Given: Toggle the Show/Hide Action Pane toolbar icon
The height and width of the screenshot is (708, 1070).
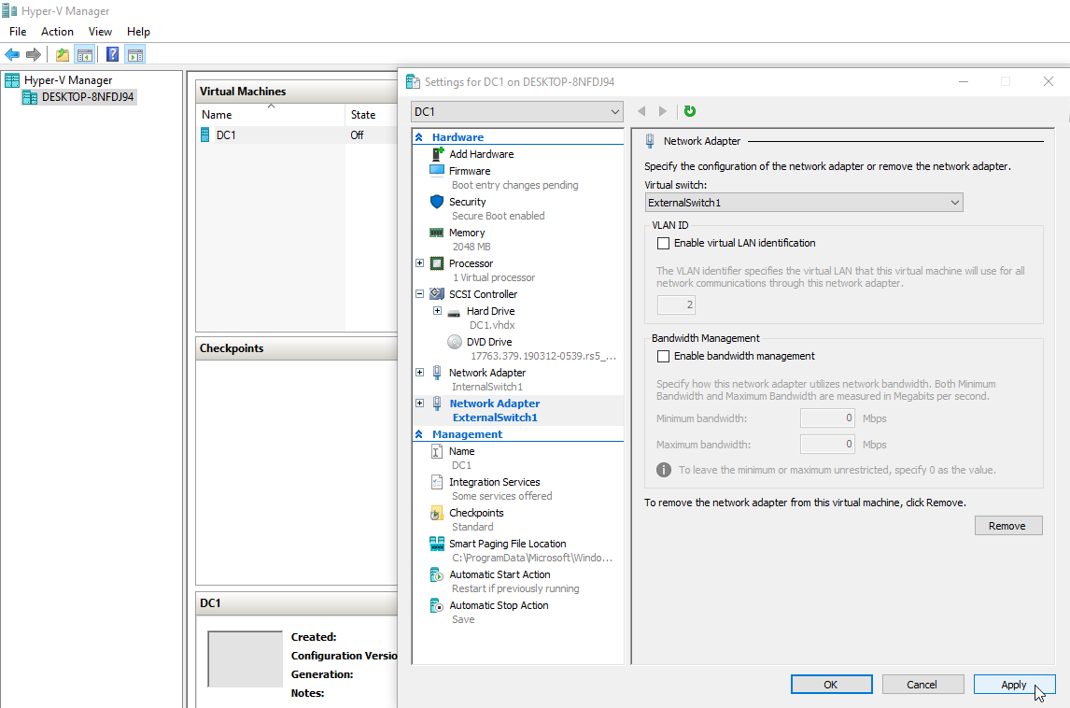Looking at the screenshot, I should click(135, 54).
